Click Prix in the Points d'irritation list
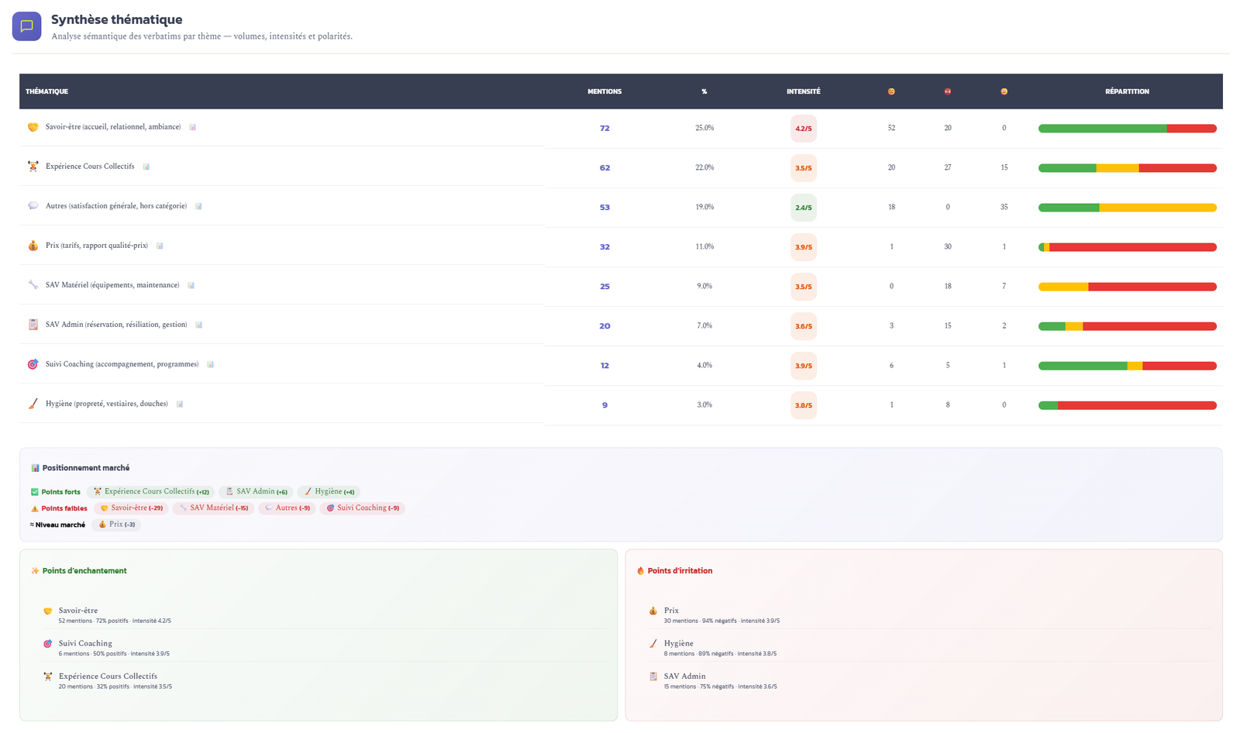The image size is (1240, 733). coord(671,611)
